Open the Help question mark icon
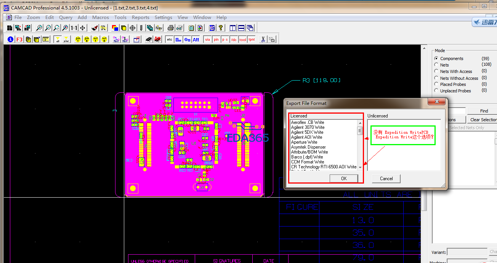Screen dimensions: 497x263 pyautogui.click(x=220, y=27)
